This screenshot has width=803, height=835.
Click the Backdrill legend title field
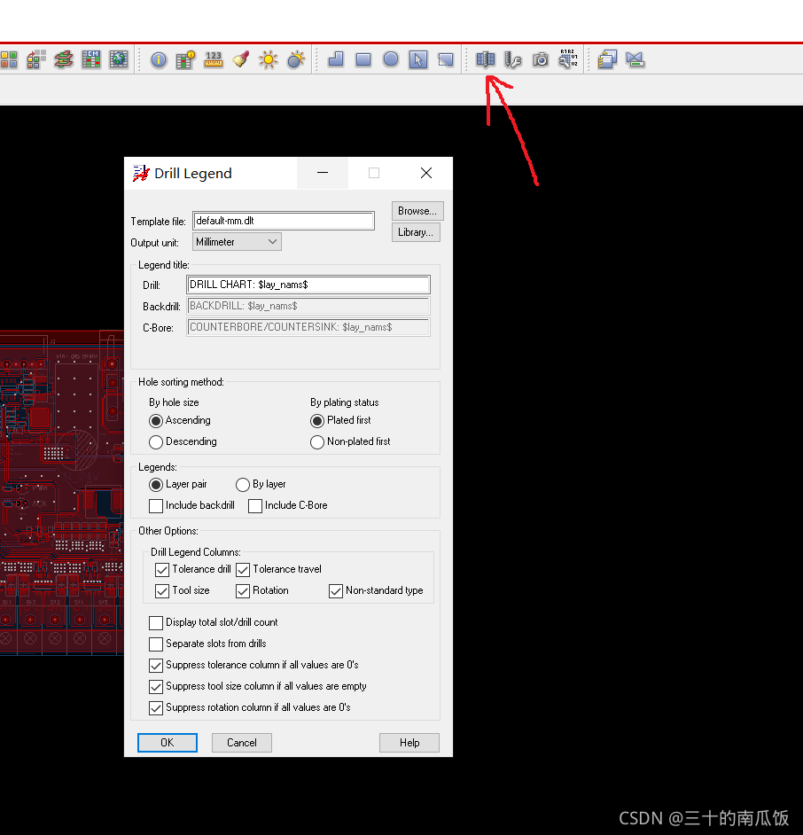tap(308, 306)
